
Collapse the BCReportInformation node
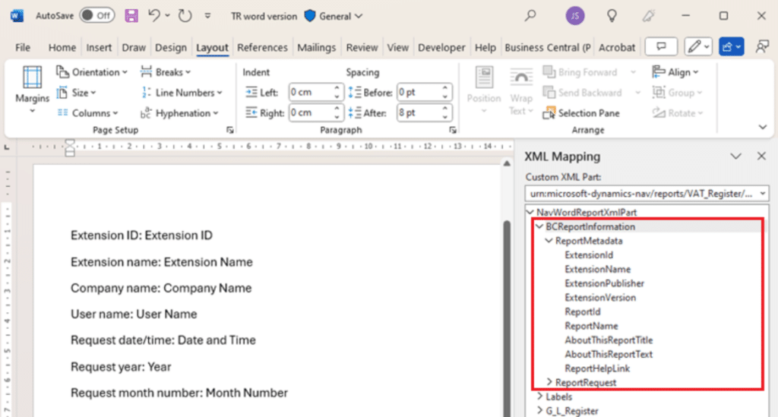click(x=539, y=227)
